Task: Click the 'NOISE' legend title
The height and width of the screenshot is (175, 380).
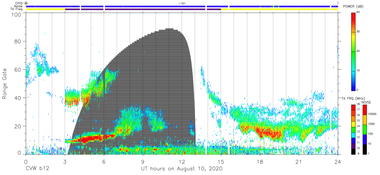Action: [x=366, y=102]
